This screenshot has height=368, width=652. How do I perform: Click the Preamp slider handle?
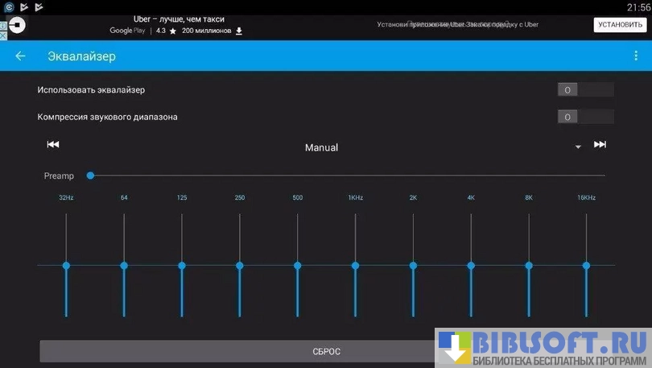90,176
